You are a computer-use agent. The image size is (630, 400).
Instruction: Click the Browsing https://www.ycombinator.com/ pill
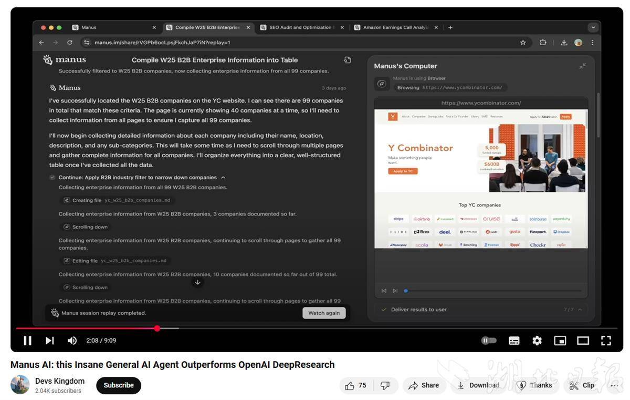tap(450, 88)
